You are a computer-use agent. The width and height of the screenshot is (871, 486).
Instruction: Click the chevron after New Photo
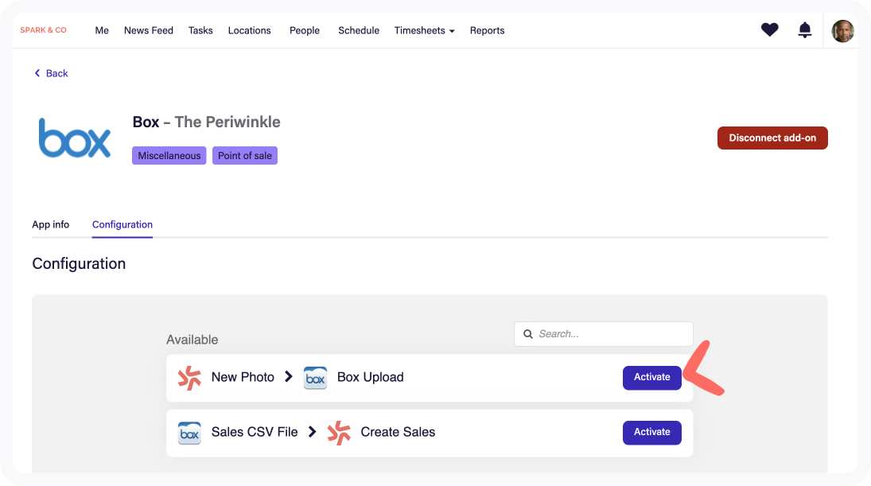click(x=288, y=376)
